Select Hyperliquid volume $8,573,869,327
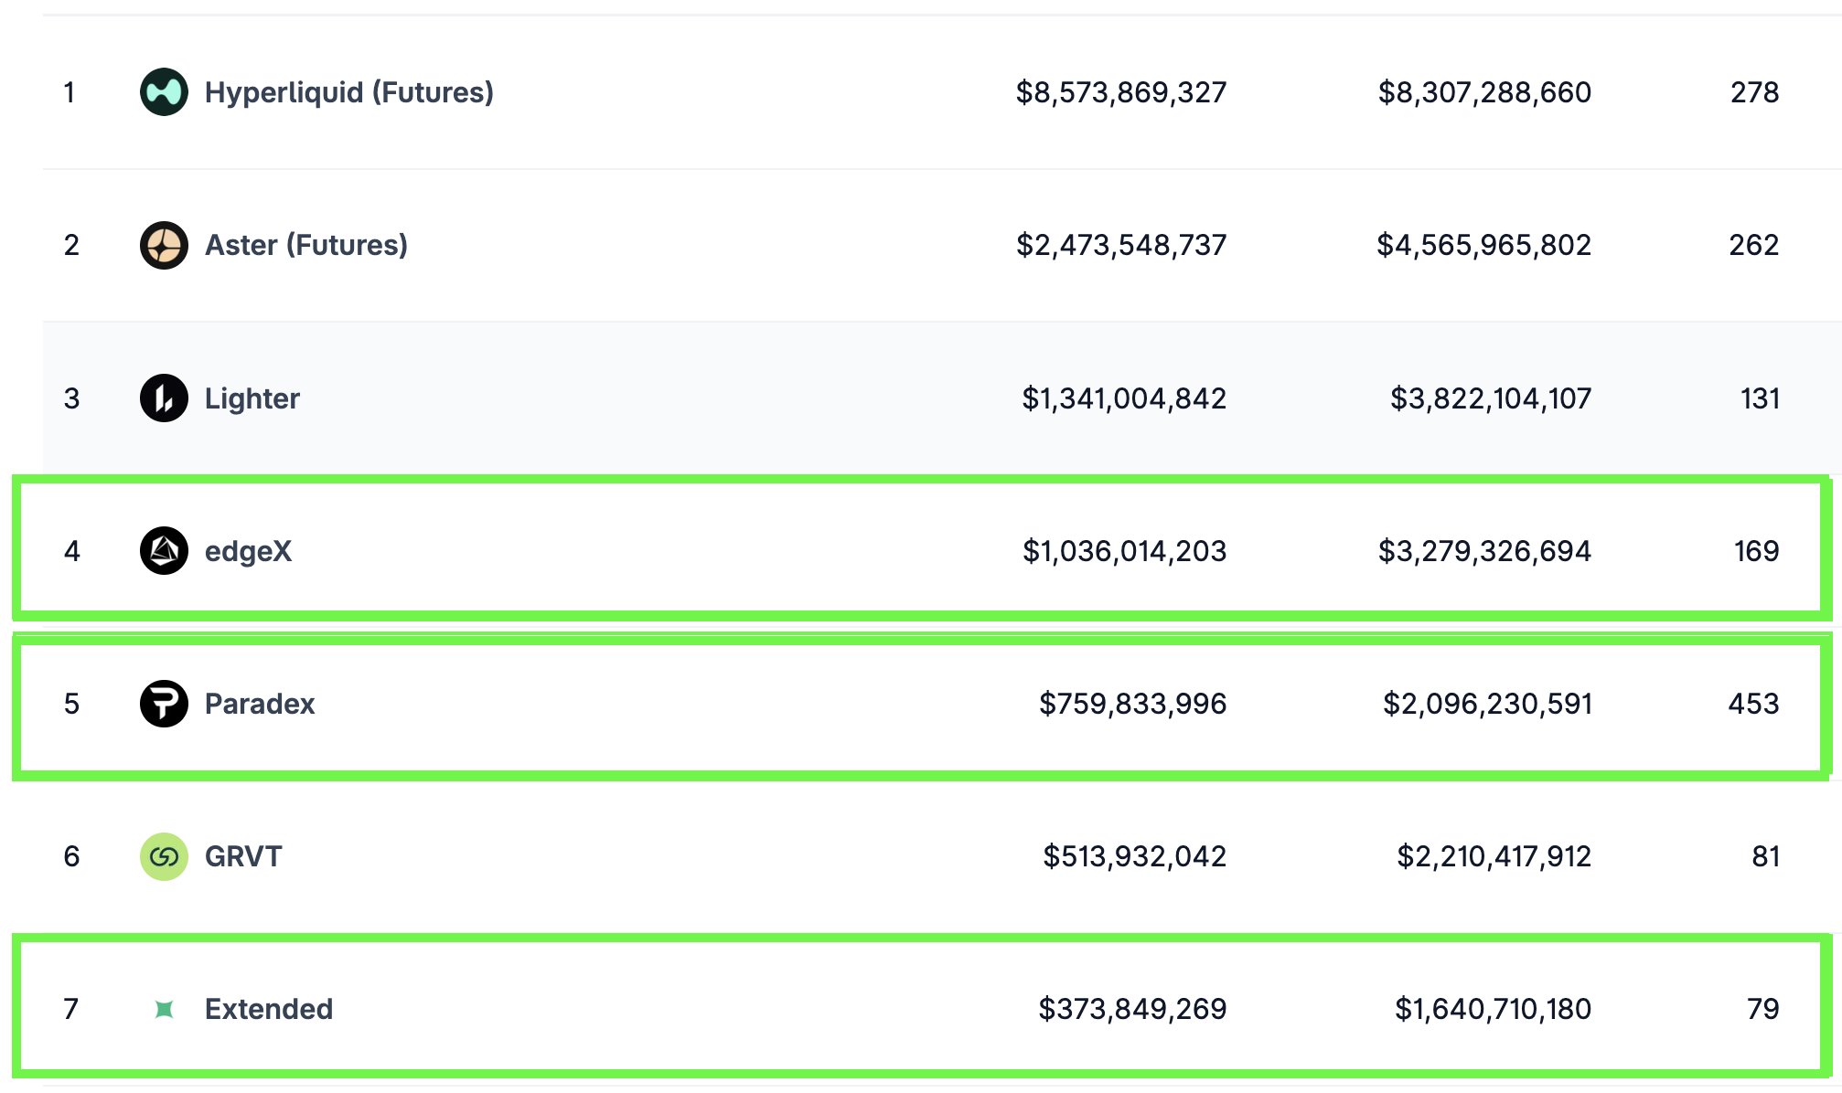This screenshot has width=1842, height=1093. pos(1120,92)
